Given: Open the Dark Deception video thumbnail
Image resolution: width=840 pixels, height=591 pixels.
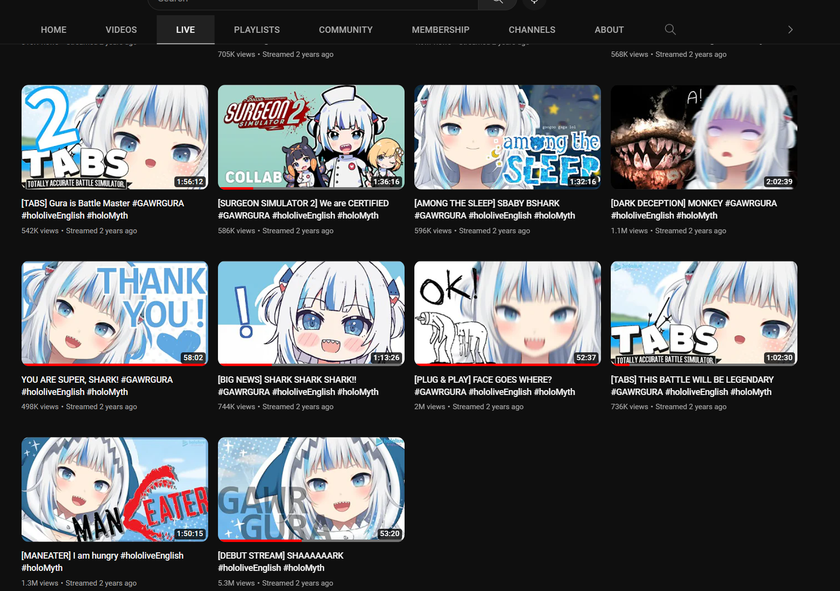Looking at the screenshot, I should 704,137.
